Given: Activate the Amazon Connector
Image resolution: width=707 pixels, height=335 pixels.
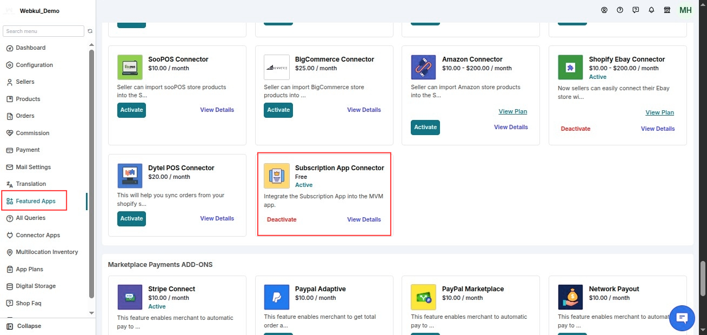Looking at the screenshot, I should point(425,127).
